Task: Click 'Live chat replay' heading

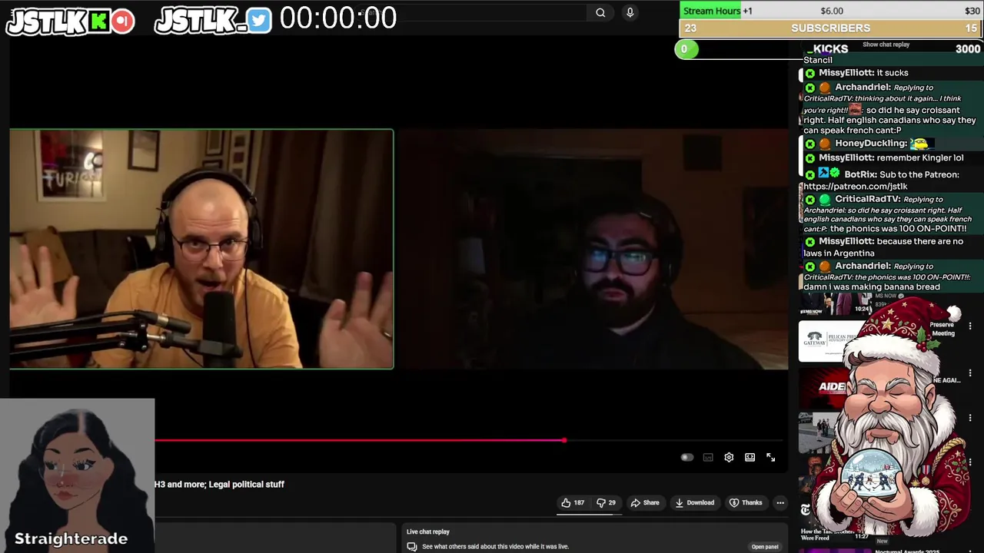Action: tap(428, 531)
